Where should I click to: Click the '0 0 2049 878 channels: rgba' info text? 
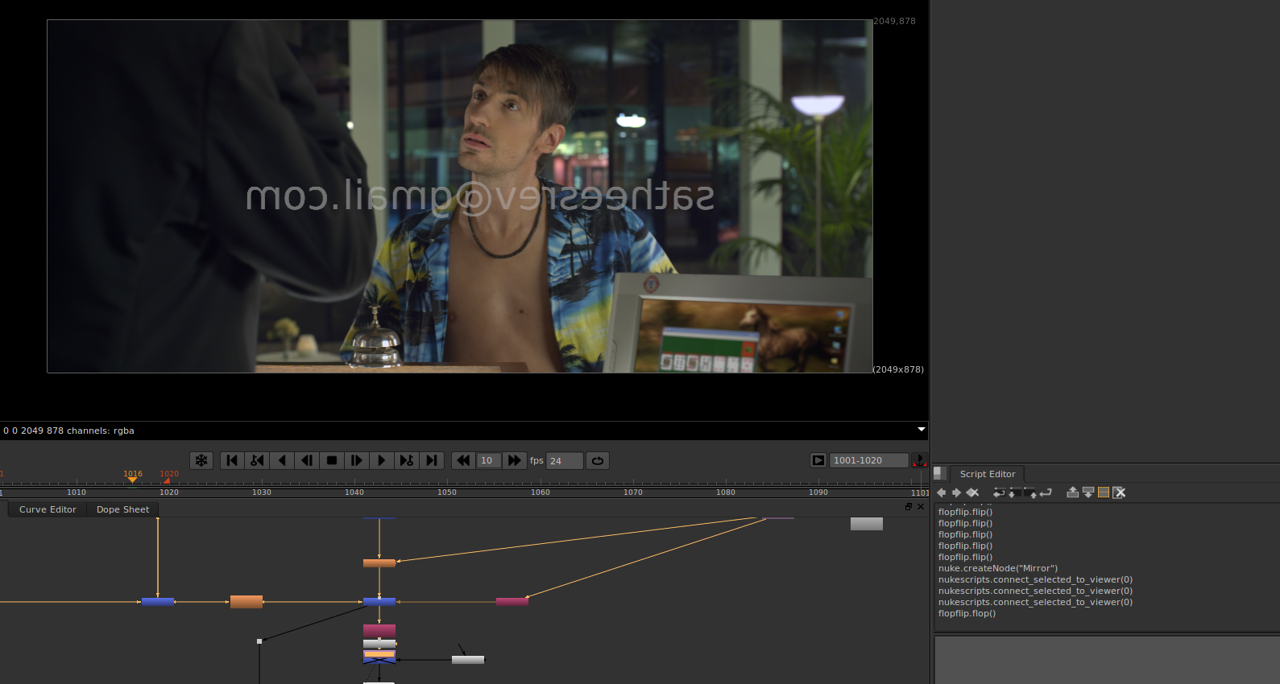(x=68, y=431)
